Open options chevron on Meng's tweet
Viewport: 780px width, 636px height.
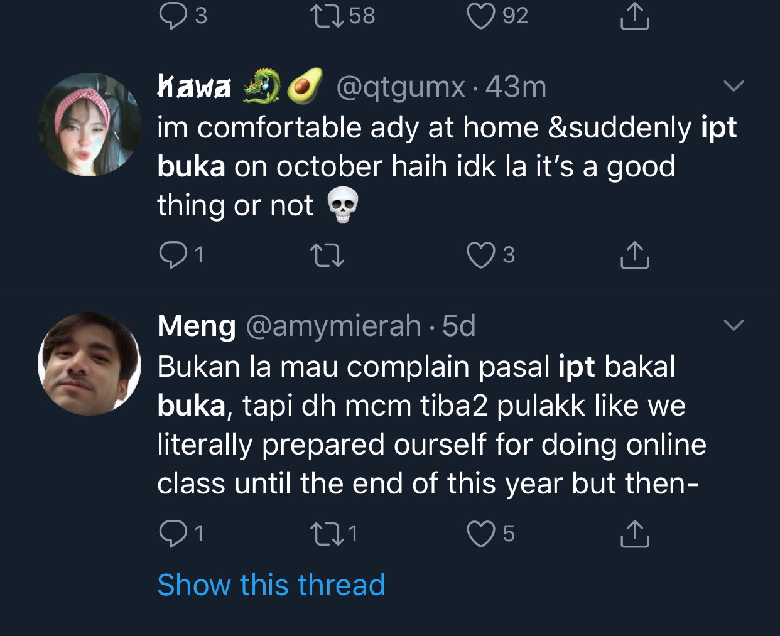pos(734,325)
